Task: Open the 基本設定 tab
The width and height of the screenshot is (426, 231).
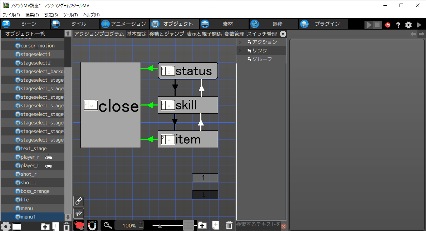Action: [x=137, y=34]
